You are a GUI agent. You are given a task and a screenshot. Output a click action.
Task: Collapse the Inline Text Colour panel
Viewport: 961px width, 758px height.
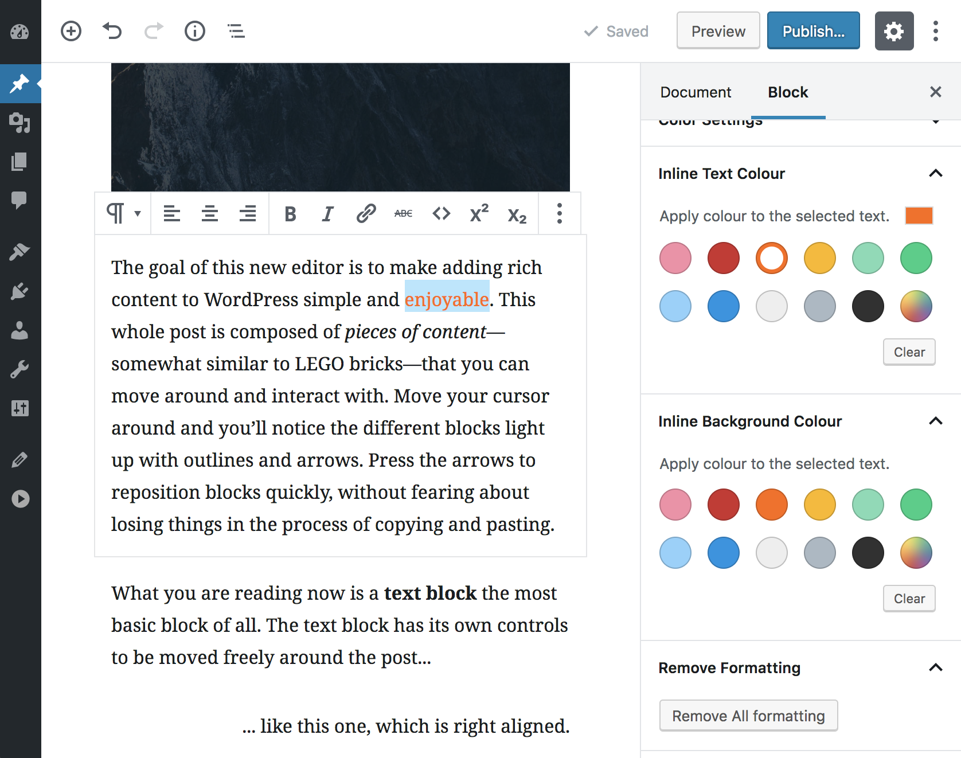(x=935, y=173)
